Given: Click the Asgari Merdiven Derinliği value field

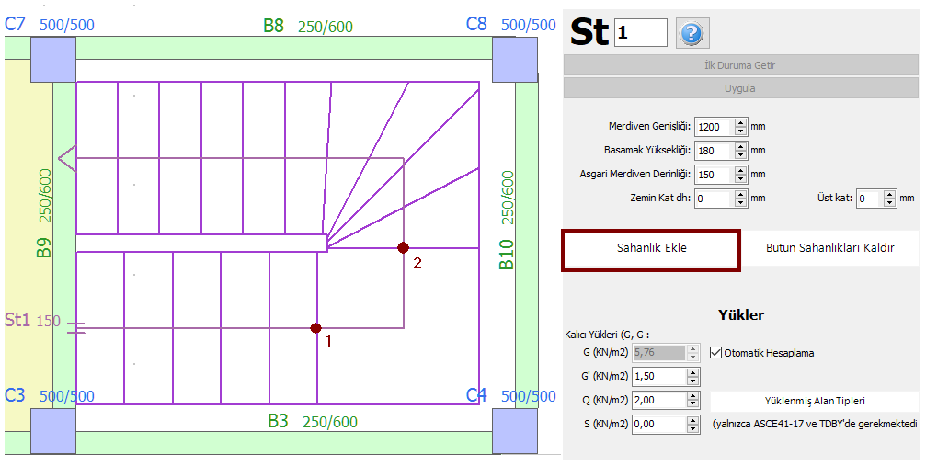Looking at the screenshot, I should (713, 174).
